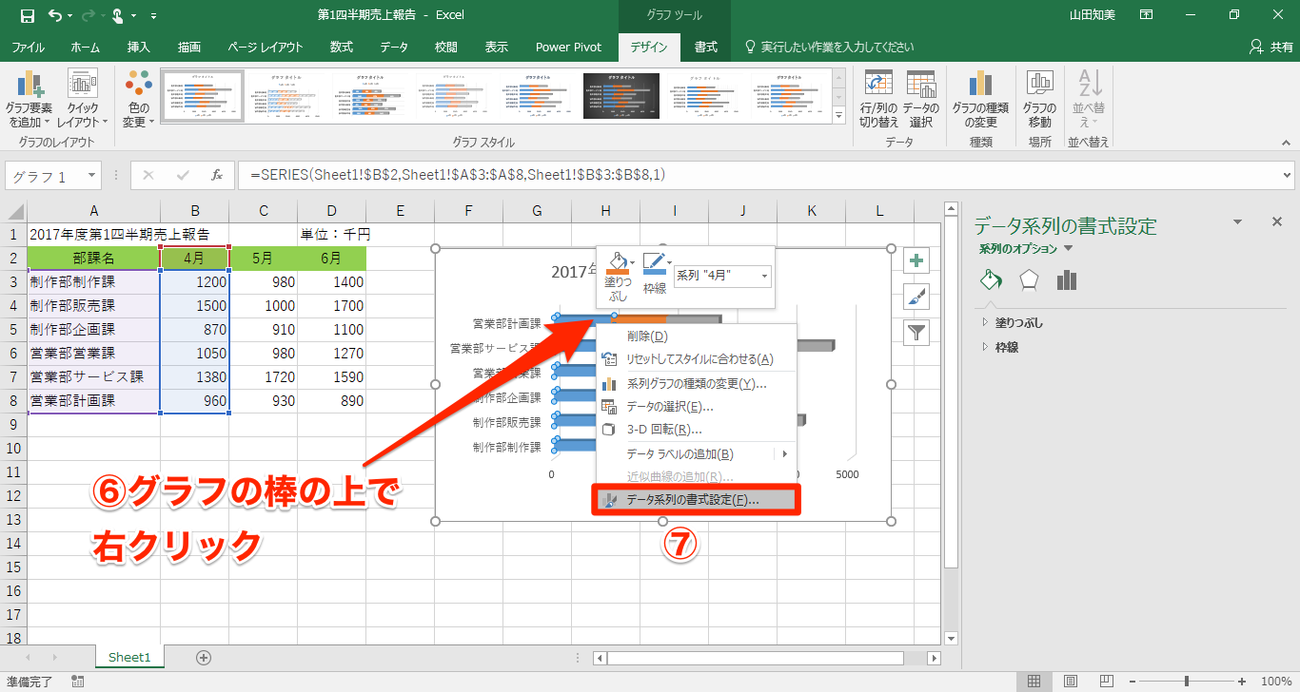
Task: Select Fill & Line paint bucket icon
Action: point(991,280)
